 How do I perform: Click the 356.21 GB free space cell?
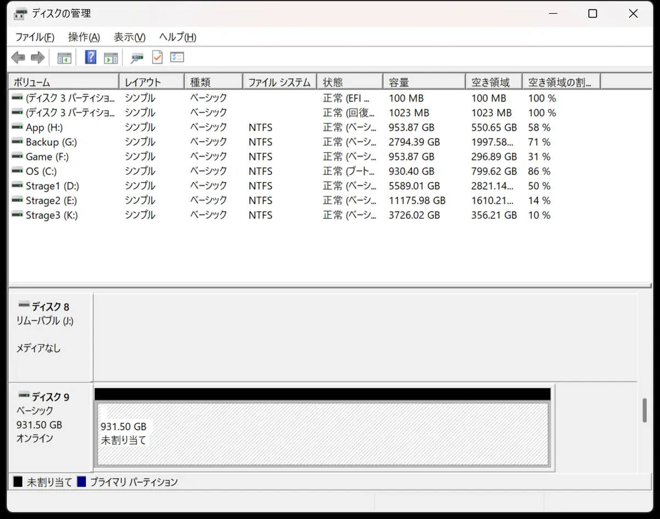(x=494, y=216)
